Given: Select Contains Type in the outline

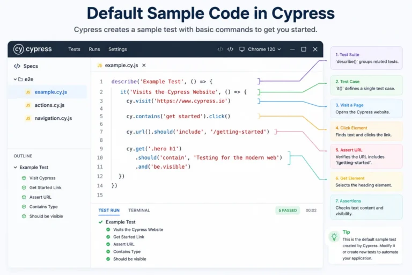Looking at the screenshot, I should (43, 207).
